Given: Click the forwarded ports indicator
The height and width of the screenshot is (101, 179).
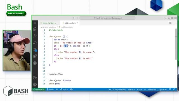Looking at the screenshot, I should (x=72, y=89).
